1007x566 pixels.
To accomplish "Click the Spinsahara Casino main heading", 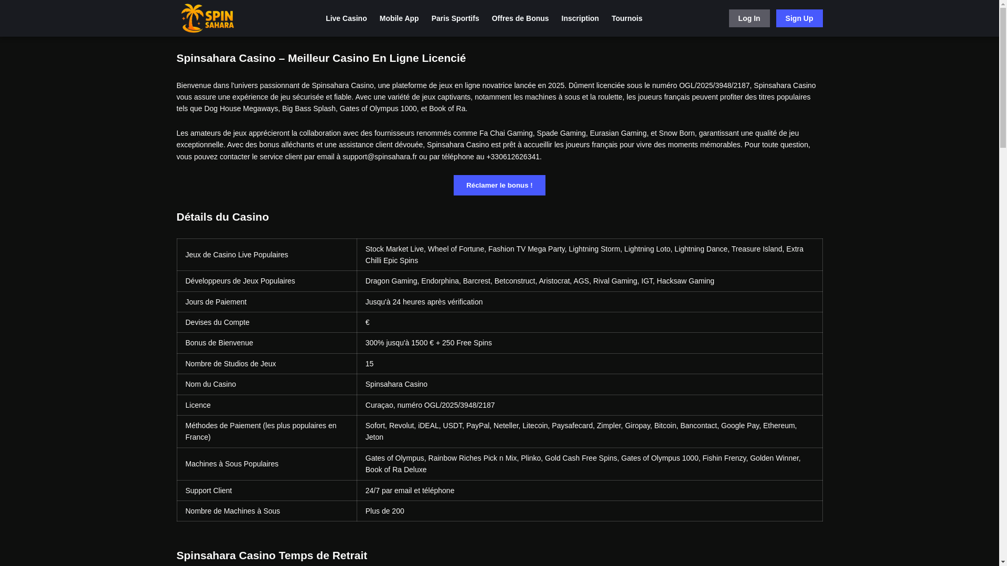I will pos(321,58).
